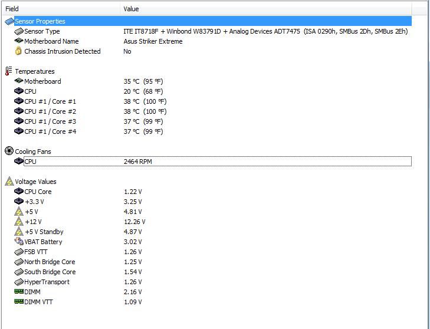Click the DIMM VTT memory module icon

point(19,302)
